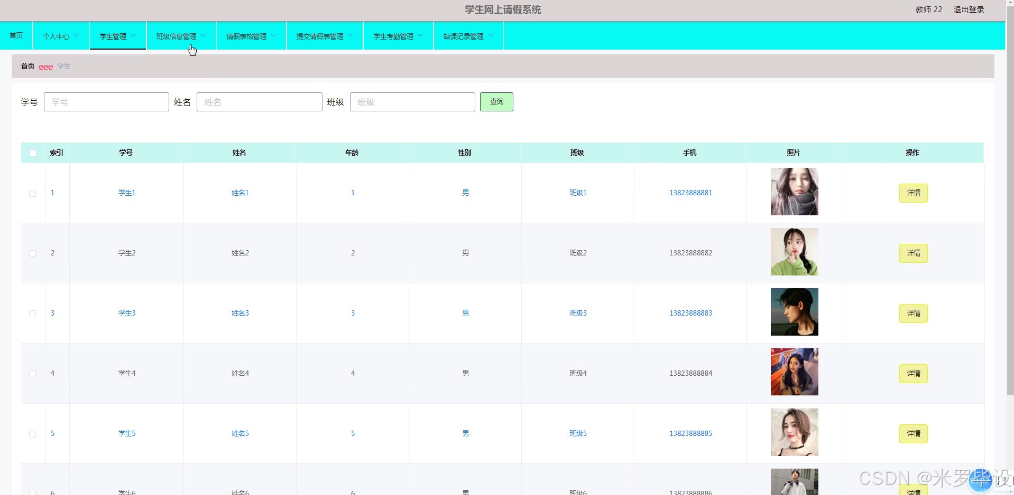
Task: Click the 班级 column header
Action: (x=577, y=153)
